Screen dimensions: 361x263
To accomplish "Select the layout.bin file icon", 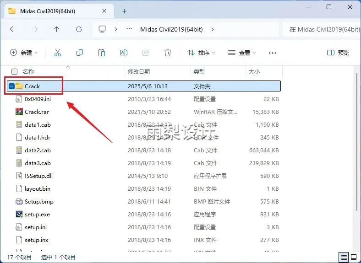I will click(x=19, y=189).
